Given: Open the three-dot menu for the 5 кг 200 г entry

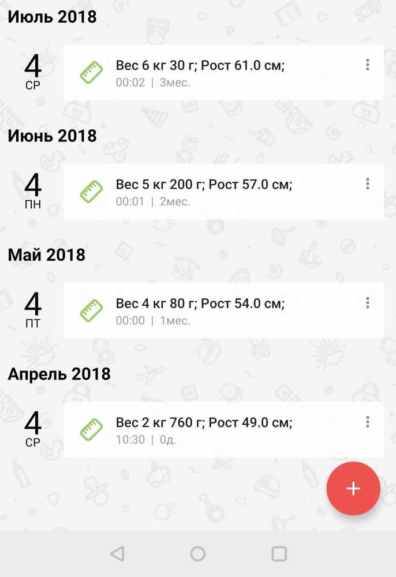Looking at the screenshot, I should pos(368,184).
